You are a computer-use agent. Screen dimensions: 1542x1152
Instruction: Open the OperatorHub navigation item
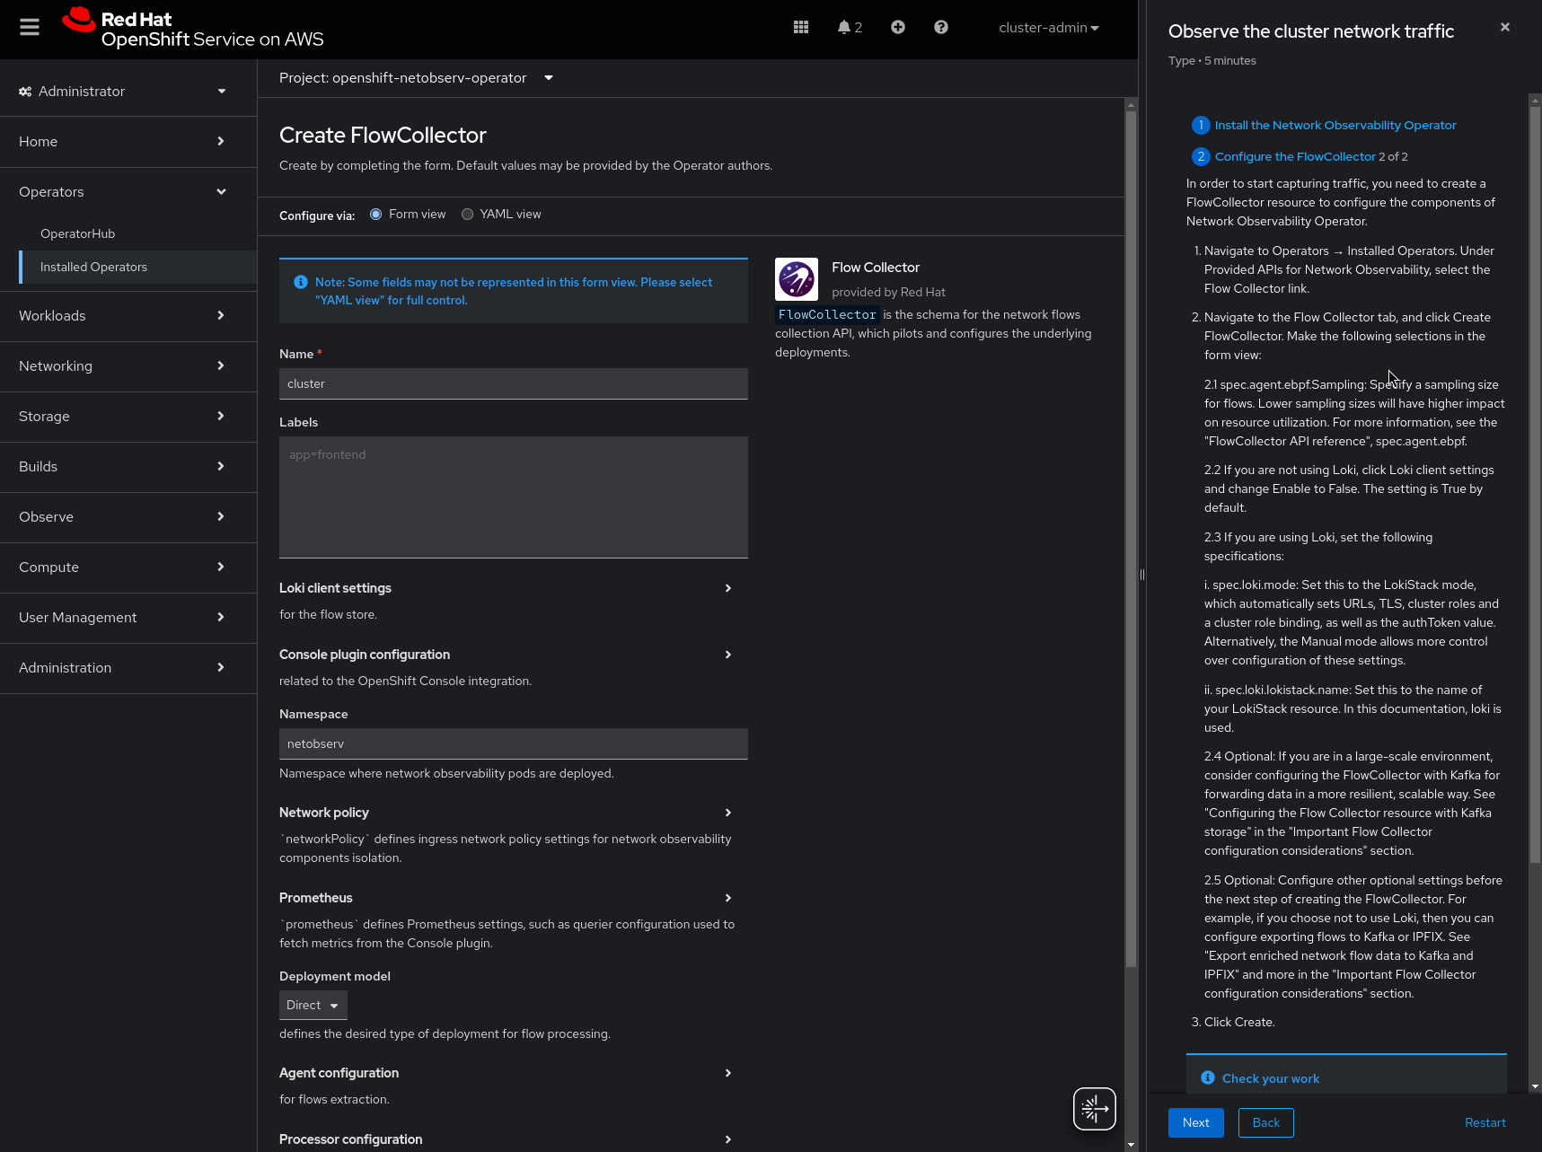[x=78, y=233]
